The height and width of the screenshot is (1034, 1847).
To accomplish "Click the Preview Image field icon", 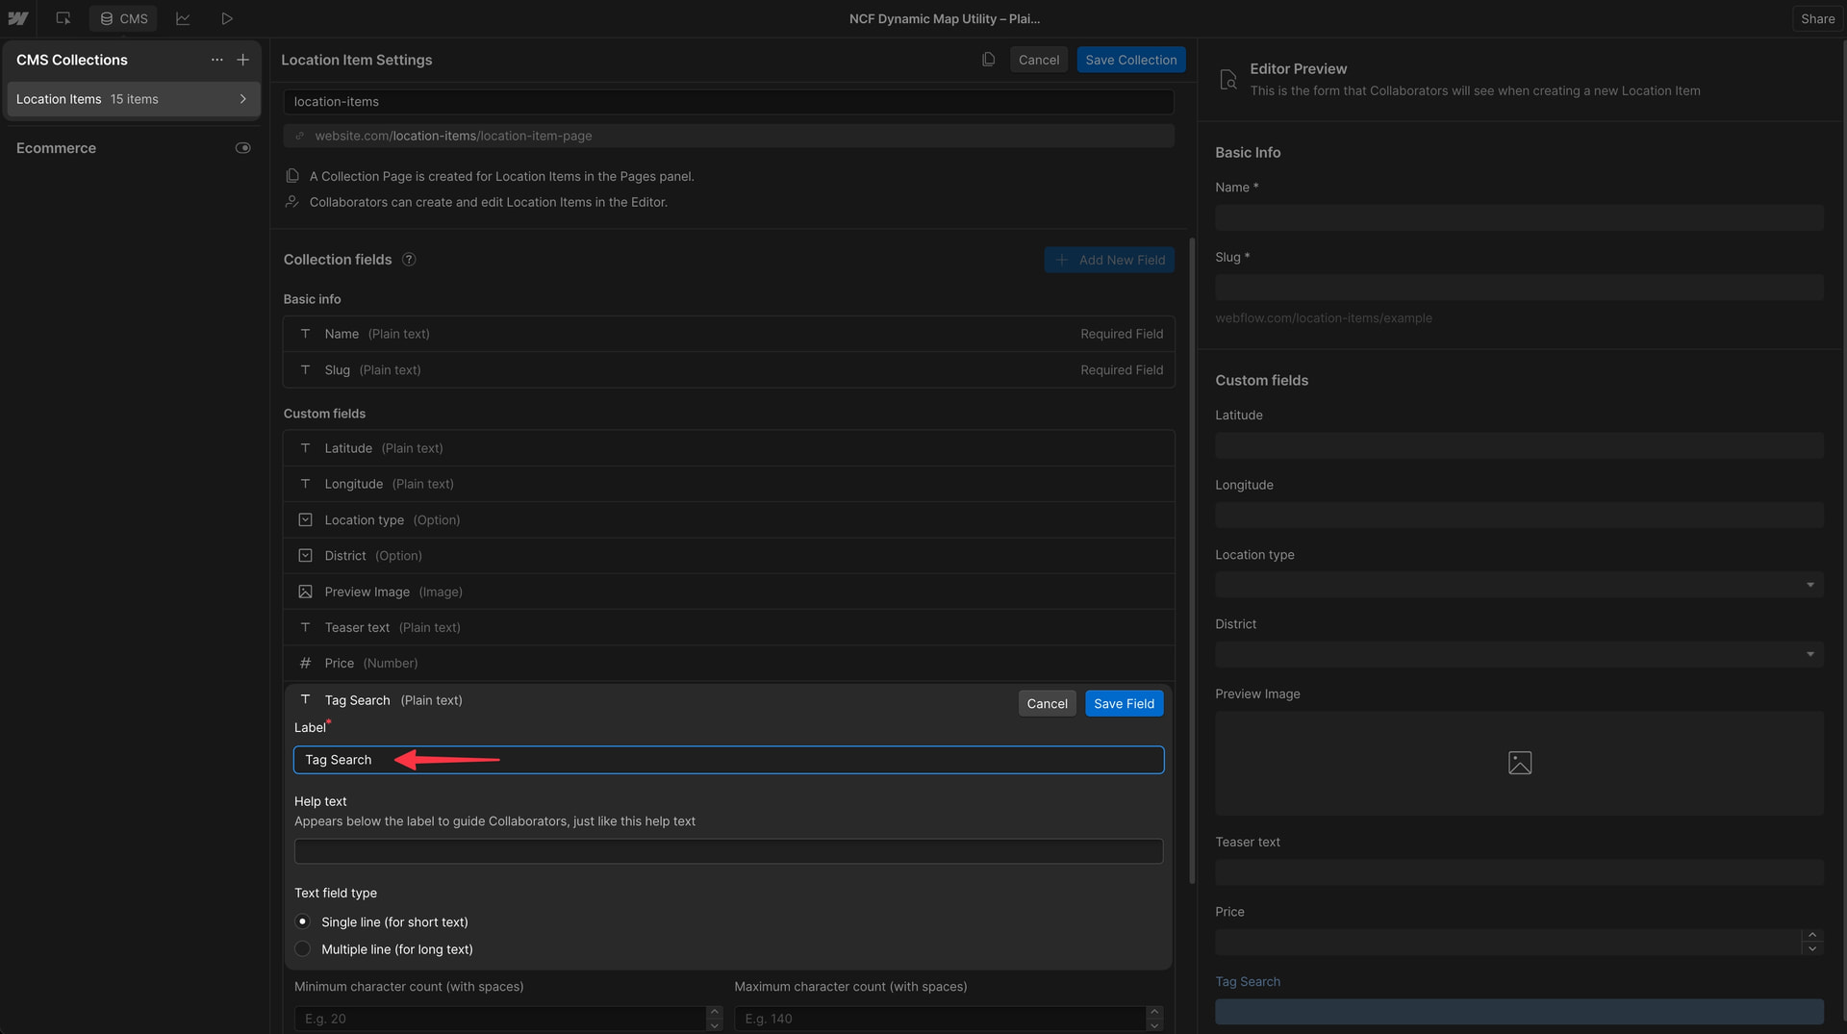I will tap(305, 592).
